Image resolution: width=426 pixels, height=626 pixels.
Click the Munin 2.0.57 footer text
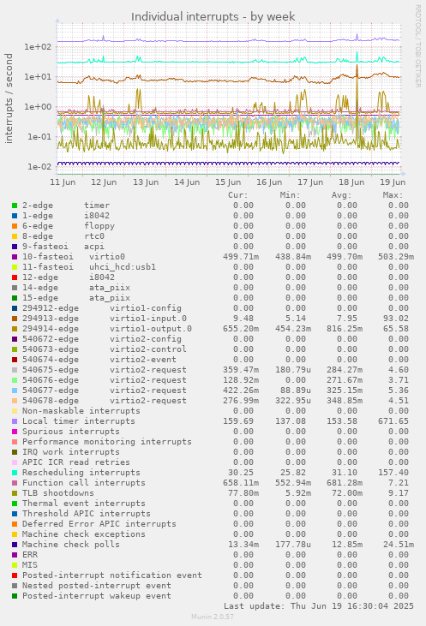pos(213,617)
